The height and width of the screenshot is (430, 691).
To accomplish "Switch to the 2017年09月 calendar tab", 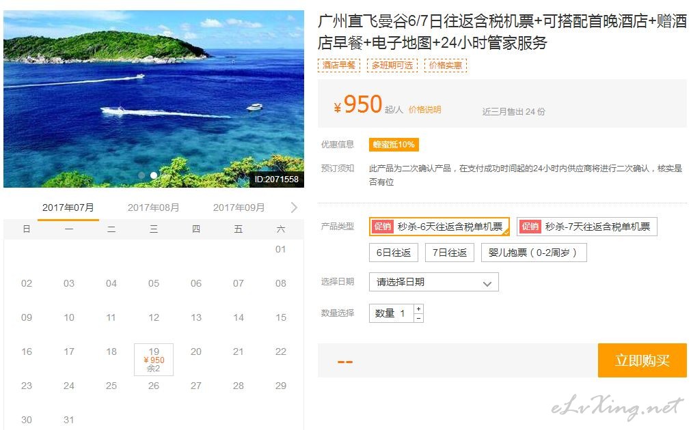I will [x=239, y=207].
